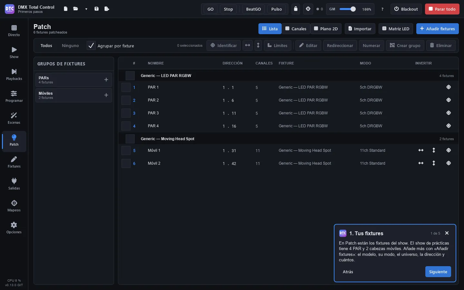The height and width of the screenshot is (290, 464).
Task: Open Fixtures editor in sidebar
Action: [14, 162]
